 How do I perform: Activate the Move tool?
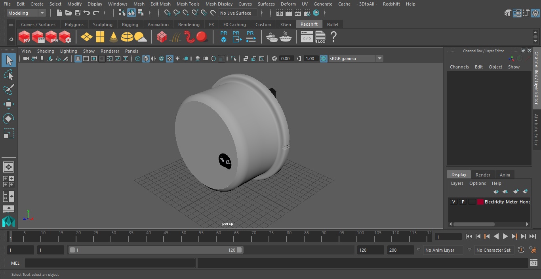click(x=9, y=104)
